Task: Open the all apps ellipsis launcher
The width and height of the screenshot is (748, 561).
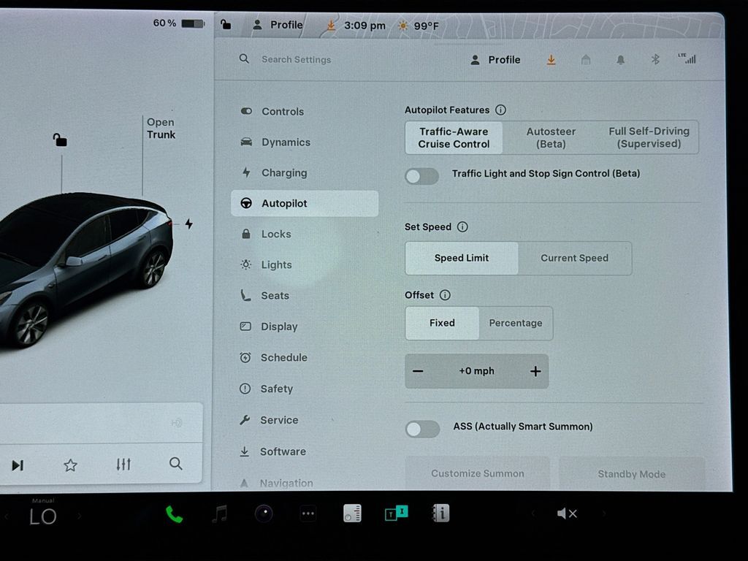Action: [x=308, y=514]
